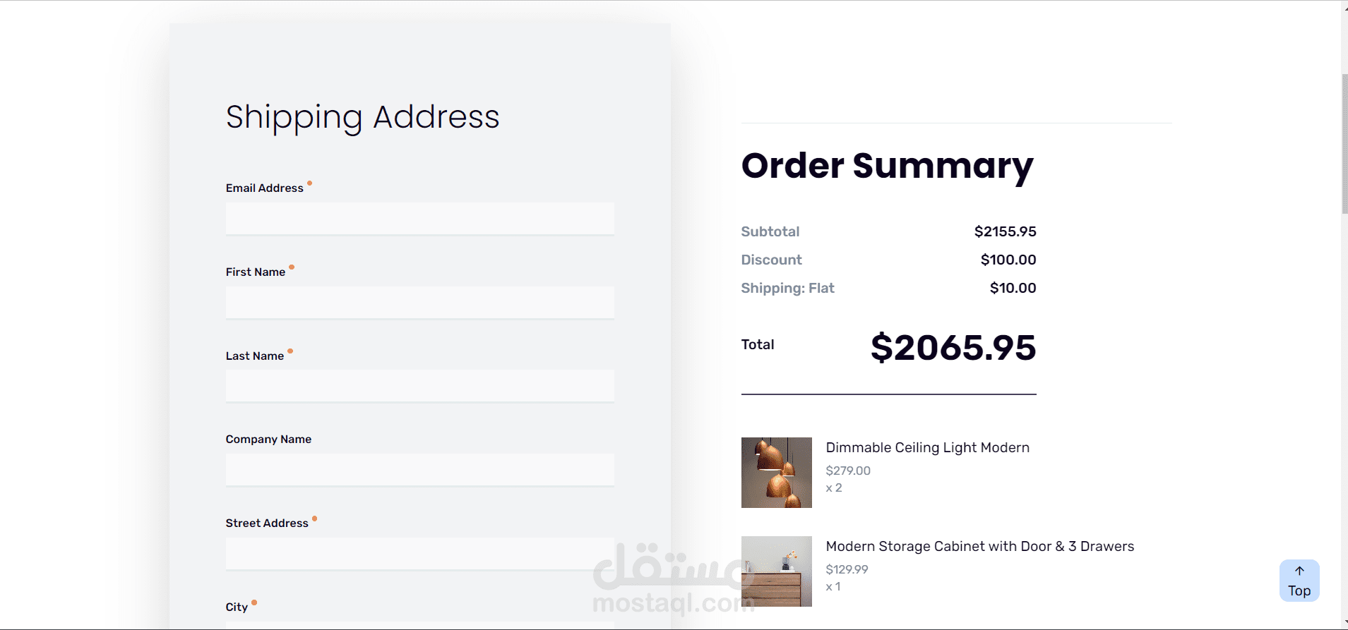1348x630 pixels.
Task: Click the First Name label text
Action: pos(255,272)
